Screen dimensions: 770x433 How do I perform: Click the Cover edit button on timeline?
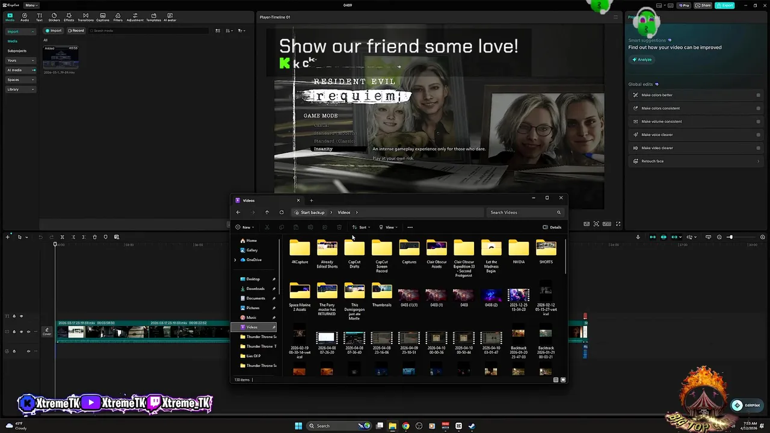tap(47, 331)
